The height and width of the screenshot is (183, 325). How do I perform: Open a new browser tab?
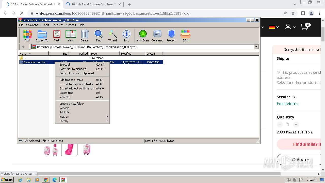tap(129, 4)
